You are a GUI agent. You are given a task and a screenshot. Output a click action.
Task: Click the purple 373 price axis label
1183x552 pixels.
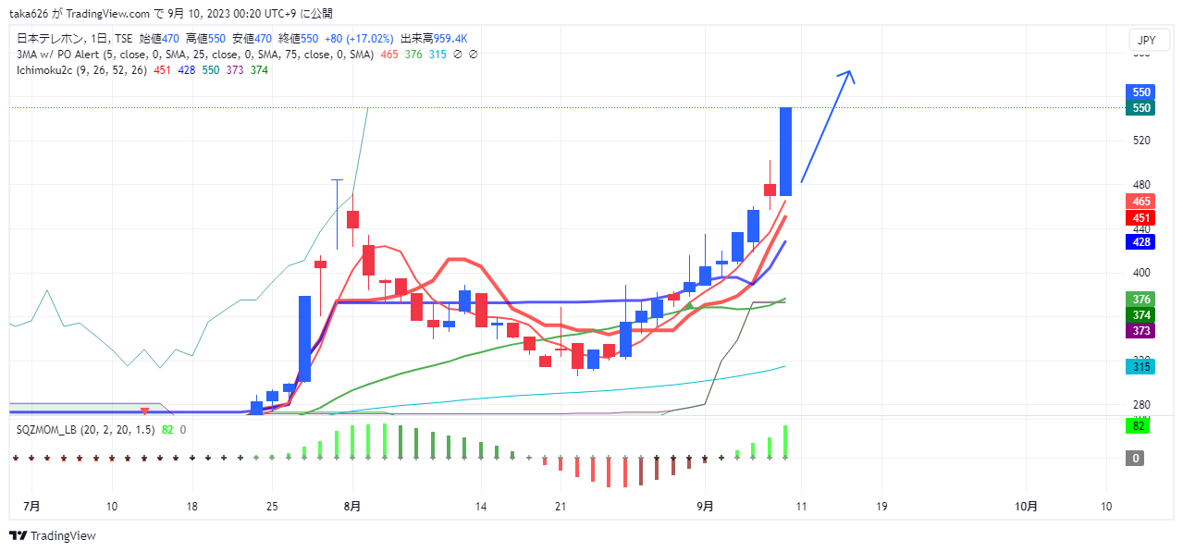tap(1140, 331)
